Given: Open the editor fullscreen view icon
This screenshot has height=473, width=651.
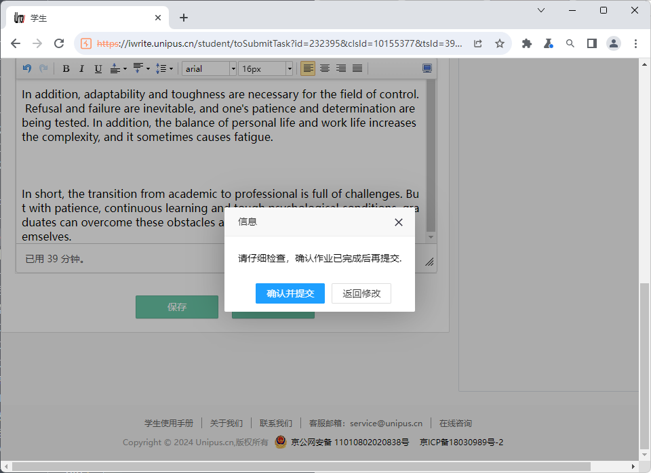Looking at the screenshot, I should click(427, 68).
